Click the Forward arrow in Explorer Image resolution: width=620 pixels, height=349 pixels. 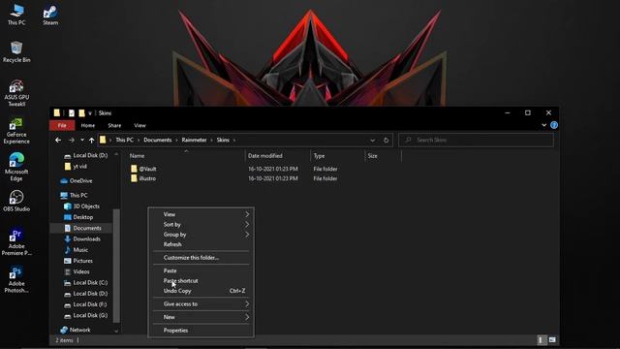71,140
